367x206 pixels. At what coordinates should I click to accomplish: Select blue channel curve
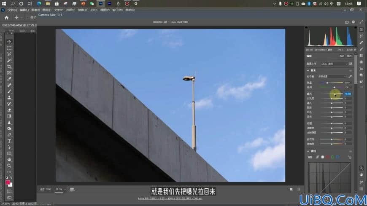tap(338, 157)
